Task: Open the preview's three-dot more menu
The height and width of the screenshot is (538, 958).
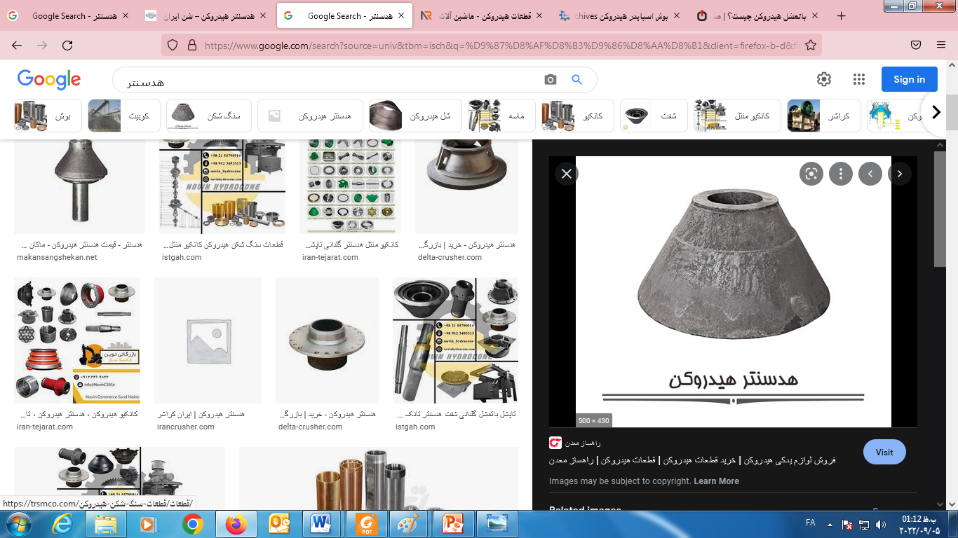Action: (x=841, y=174)
